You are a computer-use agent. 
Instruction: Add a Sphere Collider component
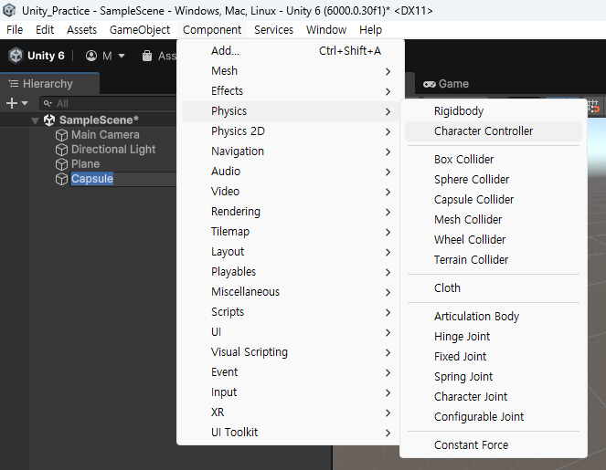click(x=494, y=180)
